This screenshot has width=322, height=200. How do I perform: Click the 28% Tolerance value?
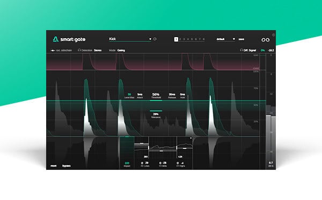point(156,114)
